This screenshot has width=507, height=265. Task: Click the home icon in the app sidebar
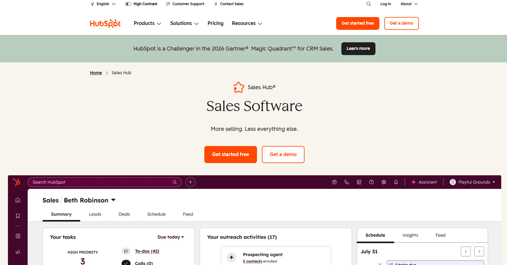18,200
